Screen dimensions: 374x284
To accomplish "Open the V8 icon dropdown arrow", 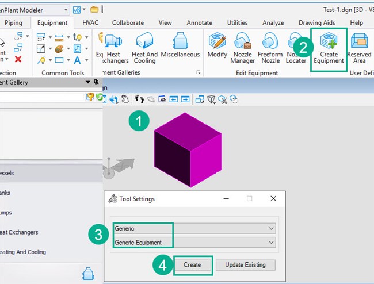I will (x=84, y=10).
